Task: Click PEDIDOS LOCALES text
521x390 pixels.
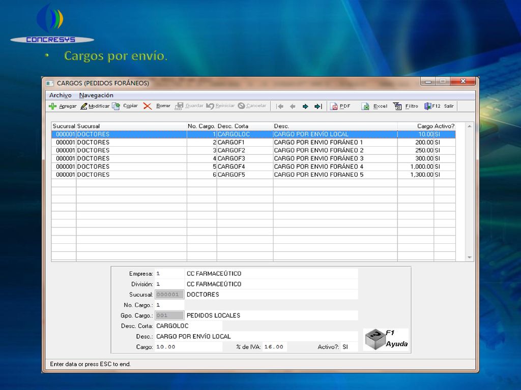Action: pyautogui.click(x=213, y=315)
